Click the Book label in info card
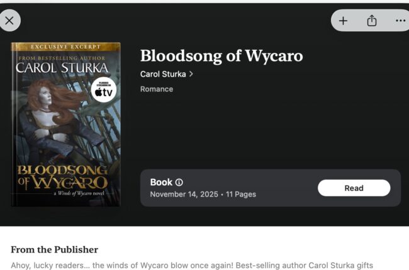This screenshot has height=270, width=409. coord(161,182)
